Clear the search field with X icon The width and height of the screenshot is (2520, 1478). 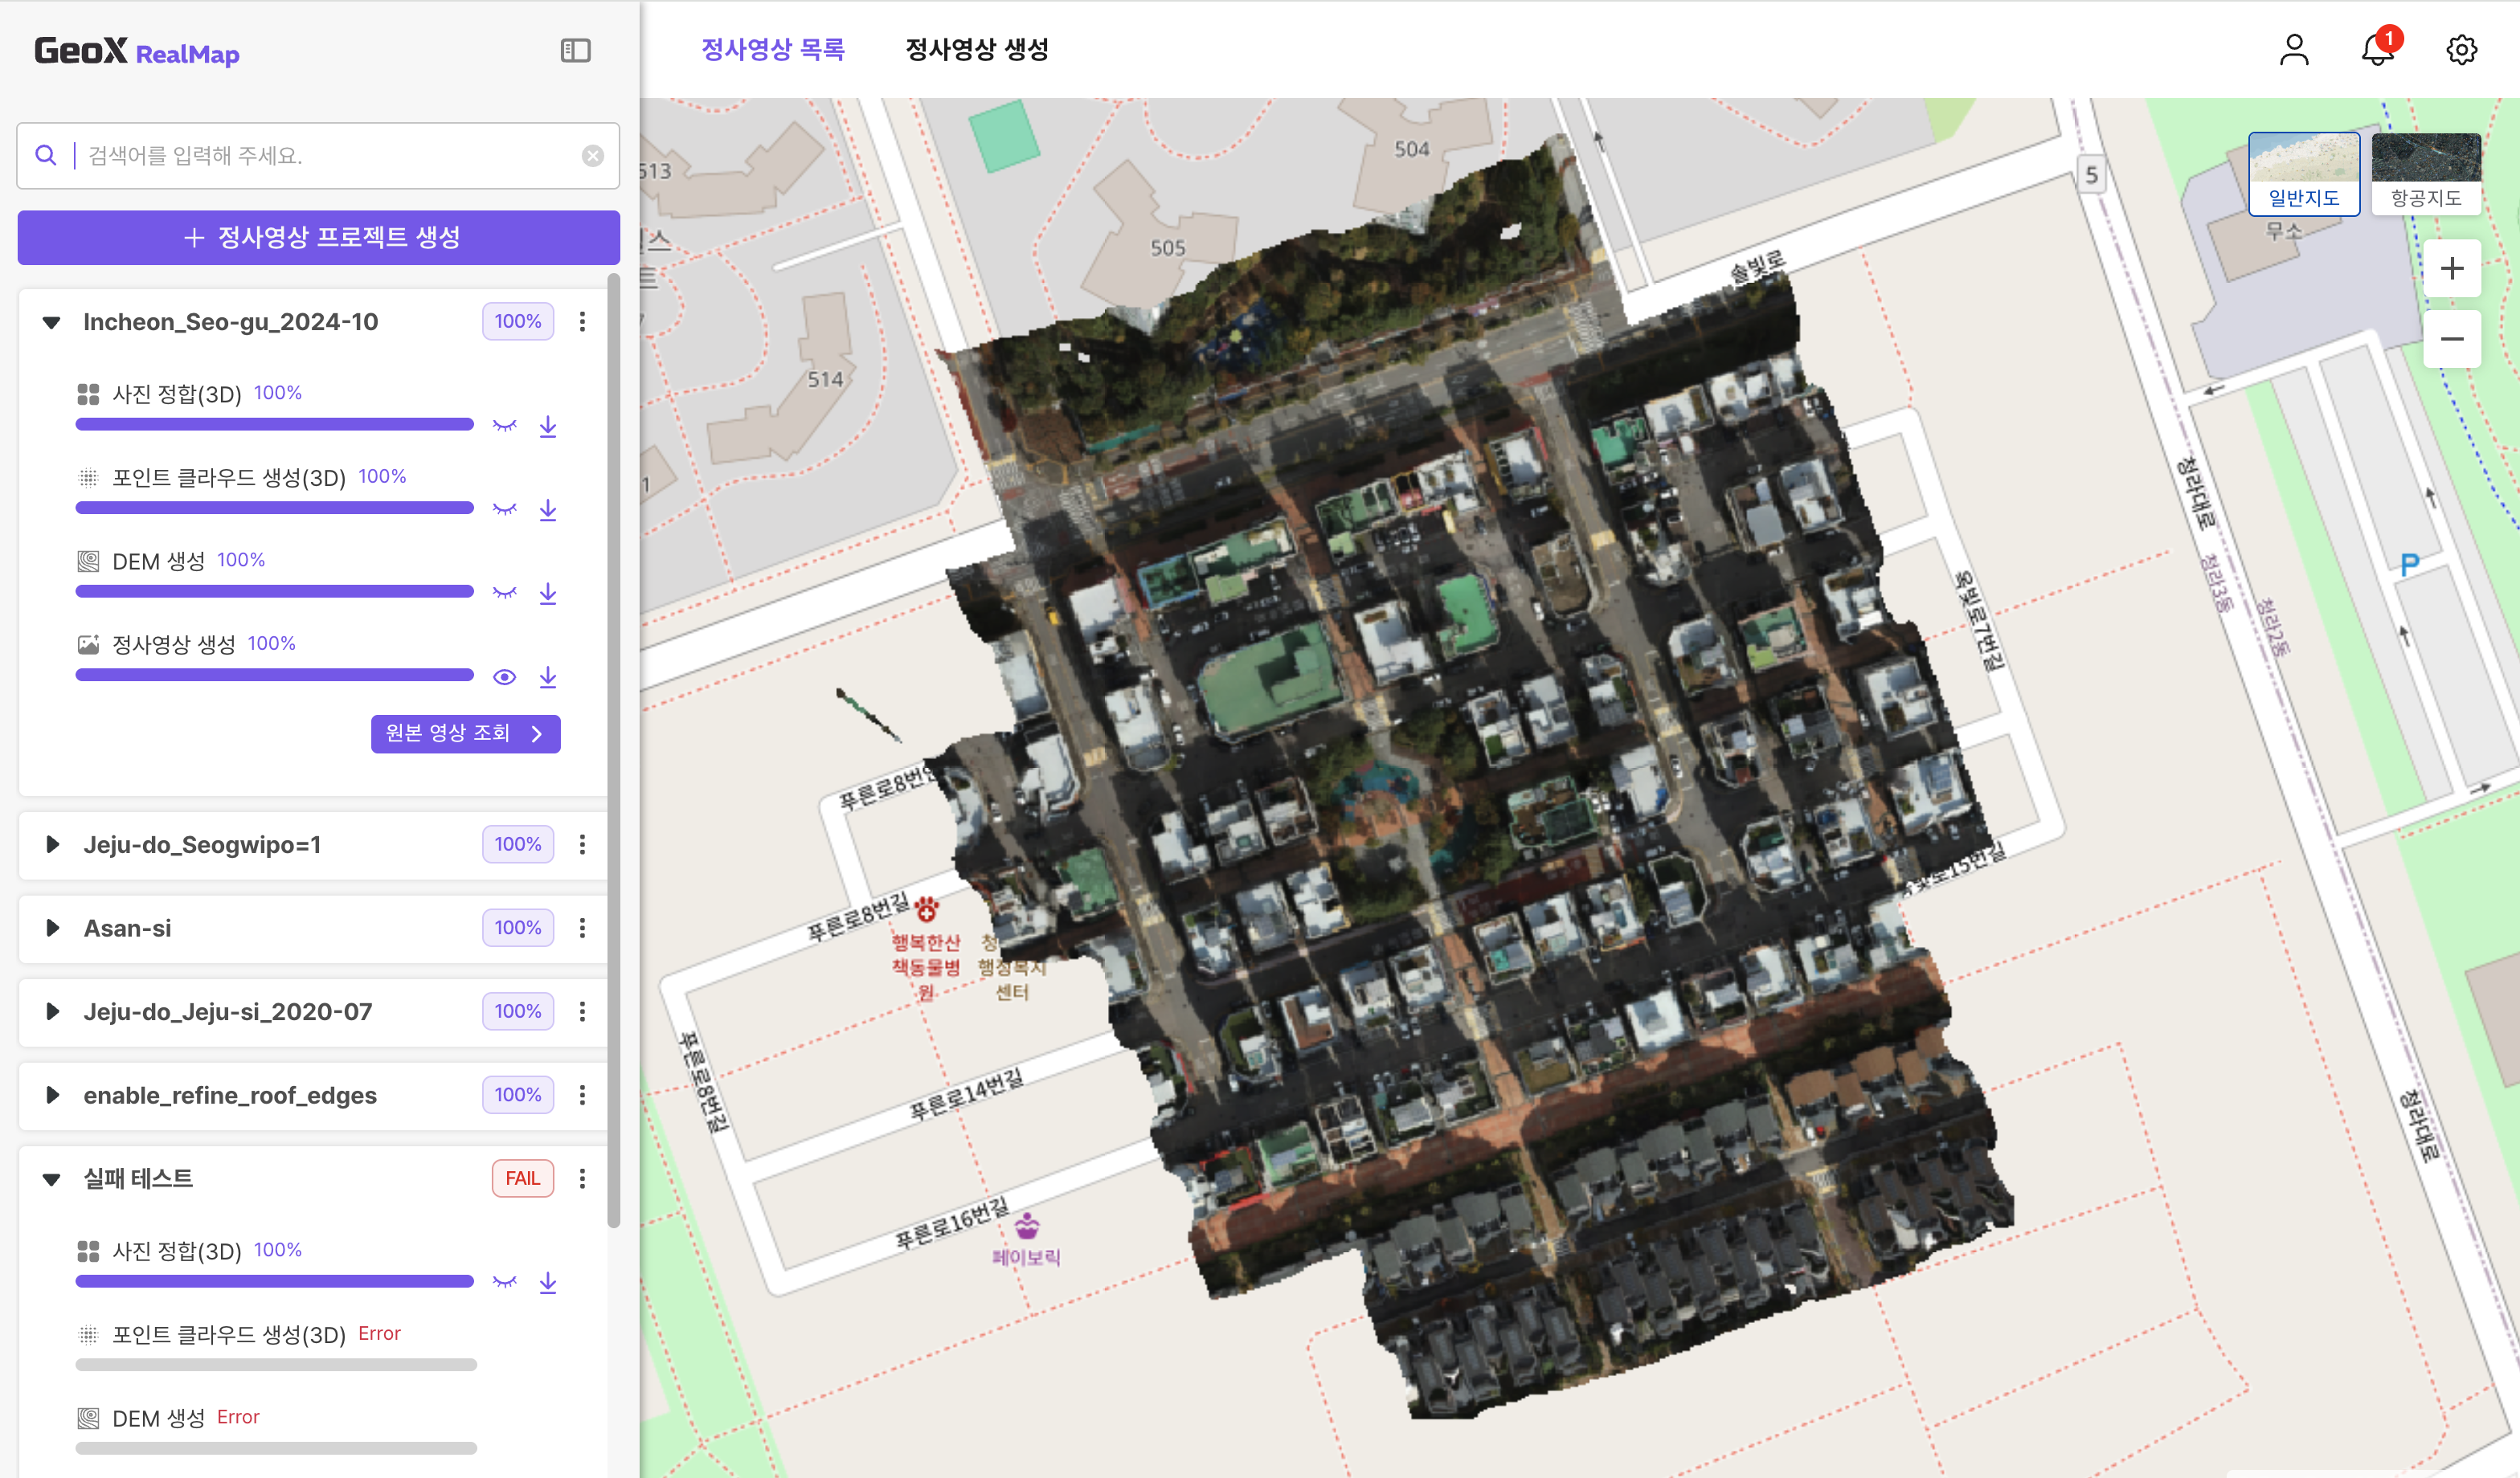click(x=593, y=156)
